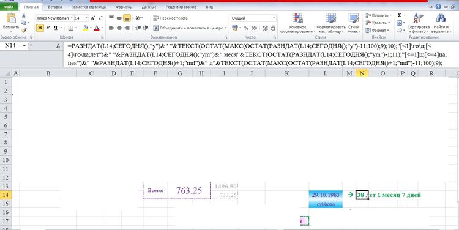Screen dimensions: 459x230
Task: Expand the number format Общий dropdown
Action: tap(274, 18)
